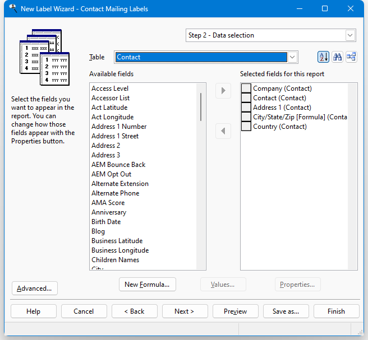Close the New Label Wizard window
This screenshot has width=368, height=340.
[351, 8]
